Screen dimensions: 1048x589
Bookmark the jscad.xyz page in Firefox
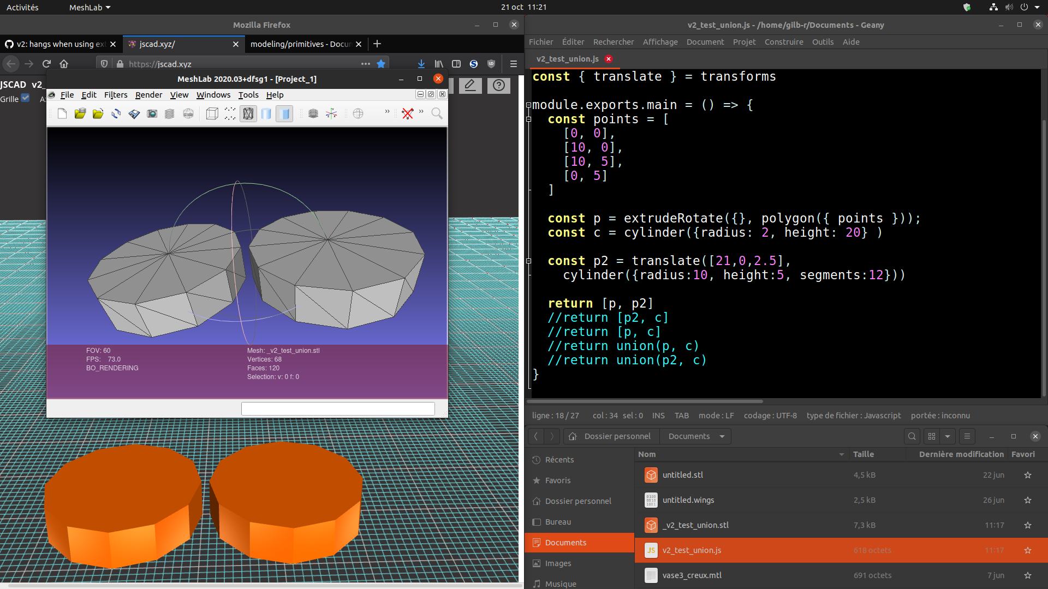click(382, 64)
